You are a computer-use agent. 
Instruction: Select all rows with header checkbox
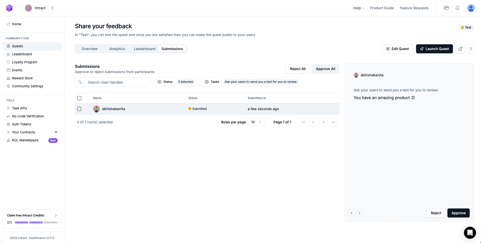(79, 98)
